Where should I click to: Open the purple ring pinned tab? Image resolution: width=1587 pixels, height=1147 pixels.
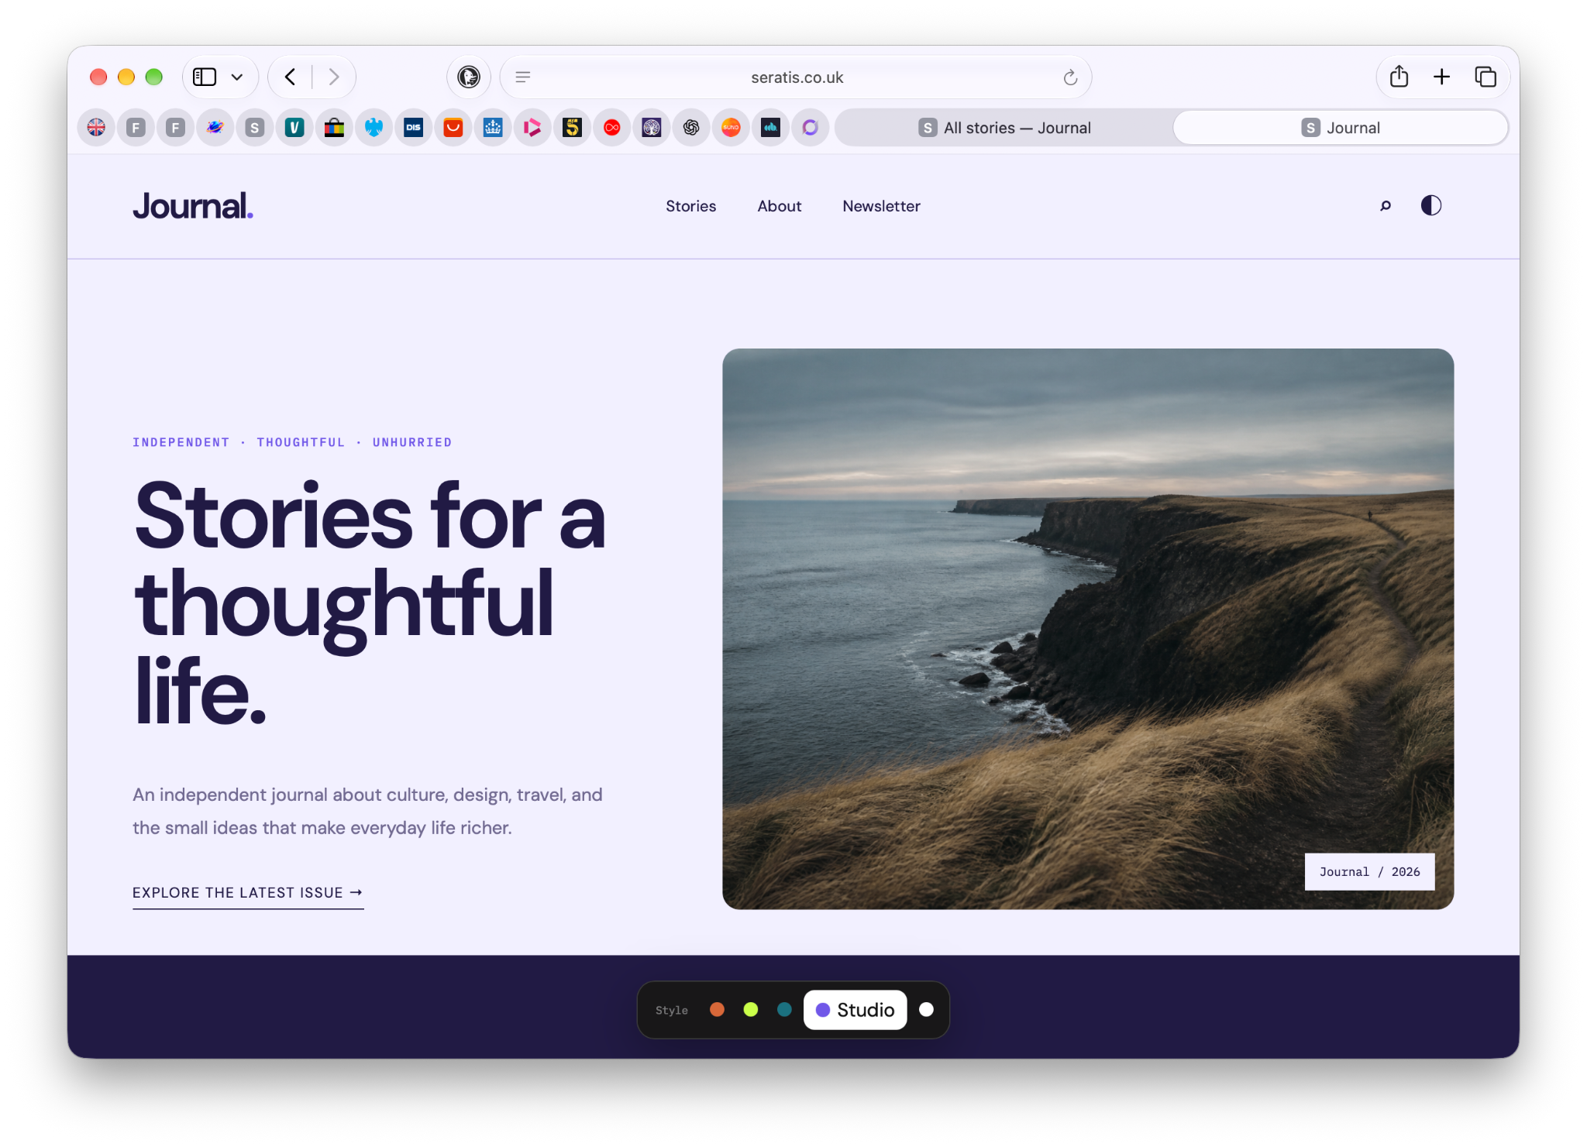pyautogui.click(x=810, y=128)
